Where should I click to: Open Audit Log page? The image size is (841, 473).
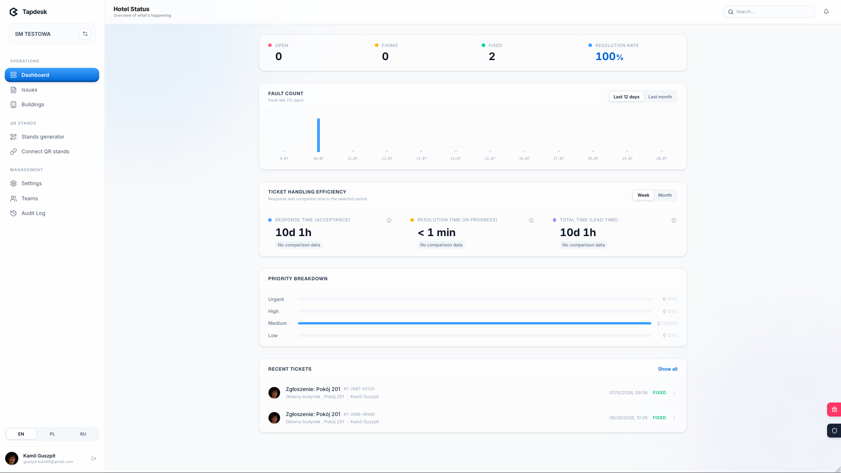pyautogui.click(x=52, y=213)
